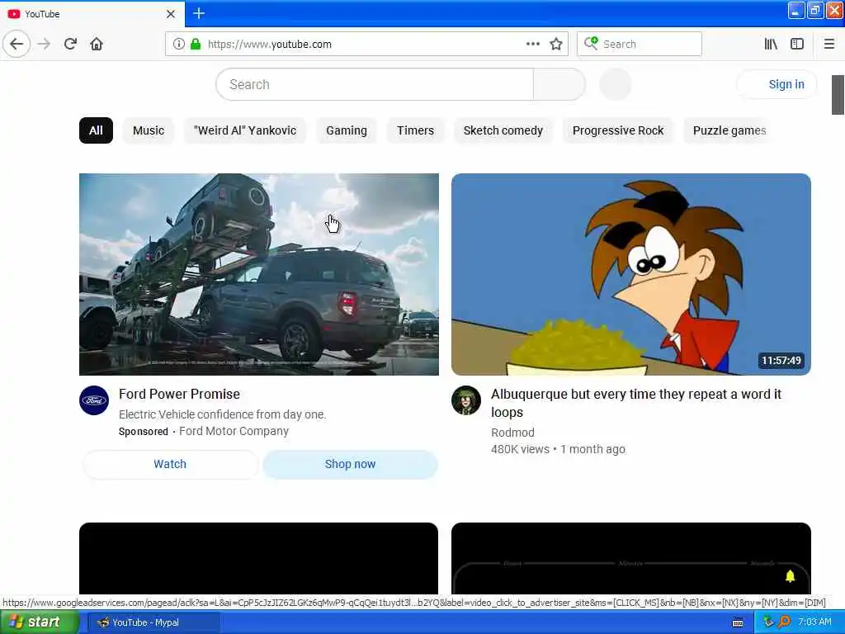Screen dimensions: 845x634
Task: Open the timer video thumbnail with bell
Action: tap(631, 559)
